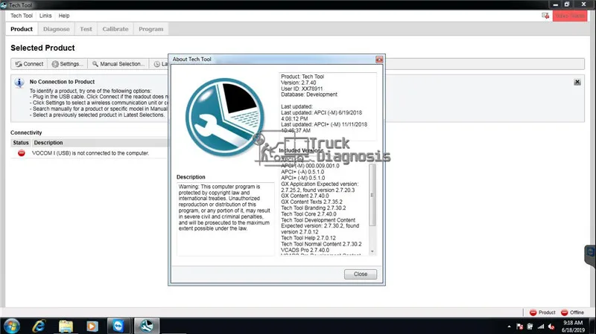Click the Action Center flag tray icon
The width and height of the screenshot is (596, 334).
point(519,327)
